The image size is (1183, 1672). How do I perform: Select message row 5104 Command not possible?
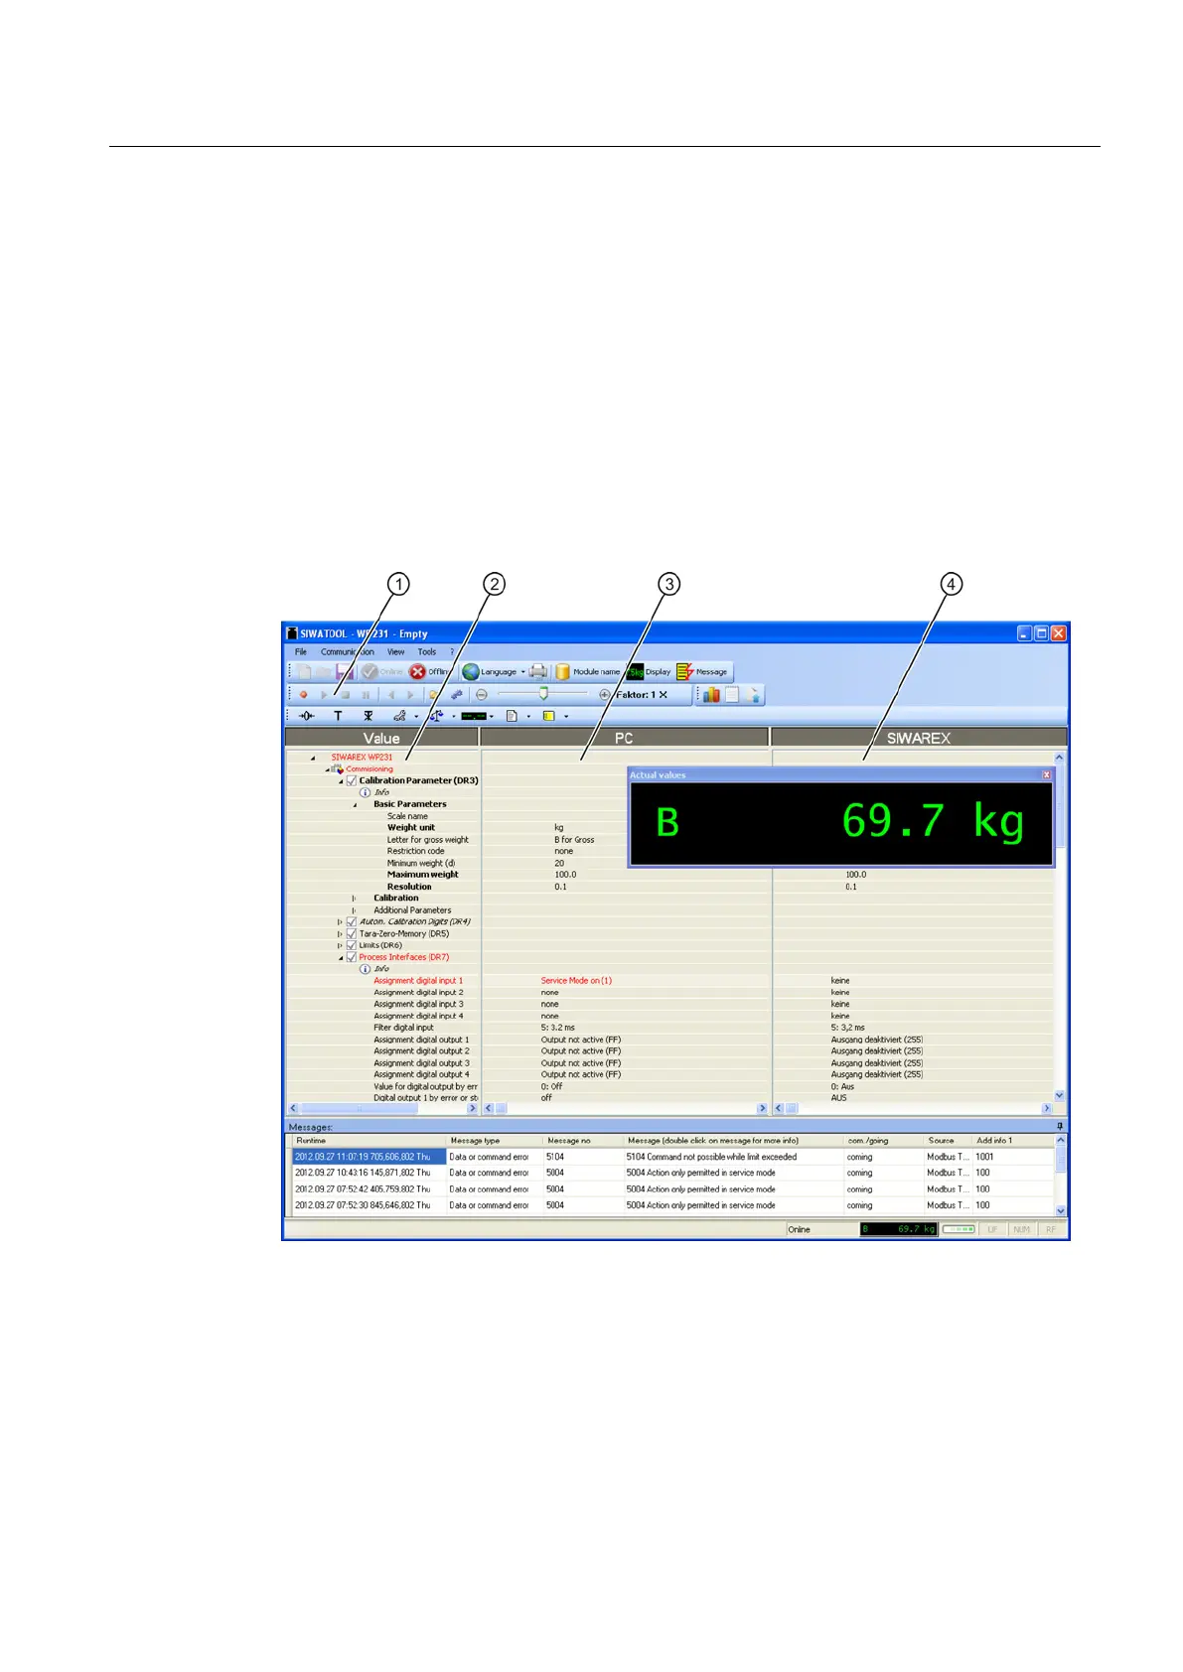[672, 1157]
